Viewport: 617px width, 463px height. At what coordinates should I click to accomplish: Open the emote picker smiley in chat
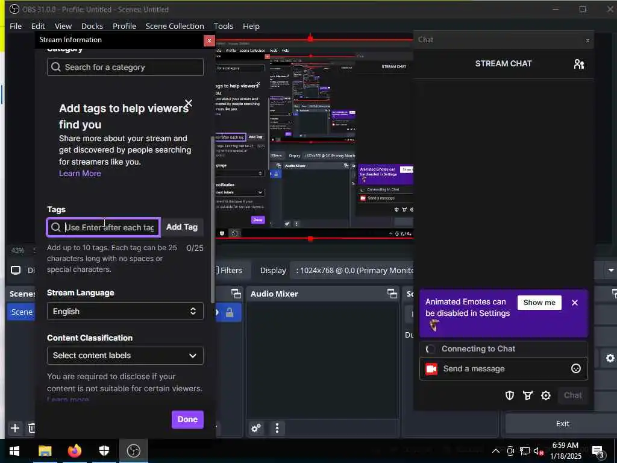coord(575,368)
